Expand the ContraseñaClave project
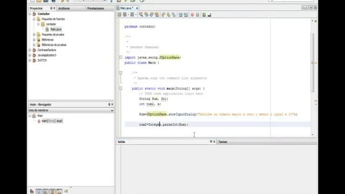The height and width of the screenshot is (194, 345). tap(30, 50)
